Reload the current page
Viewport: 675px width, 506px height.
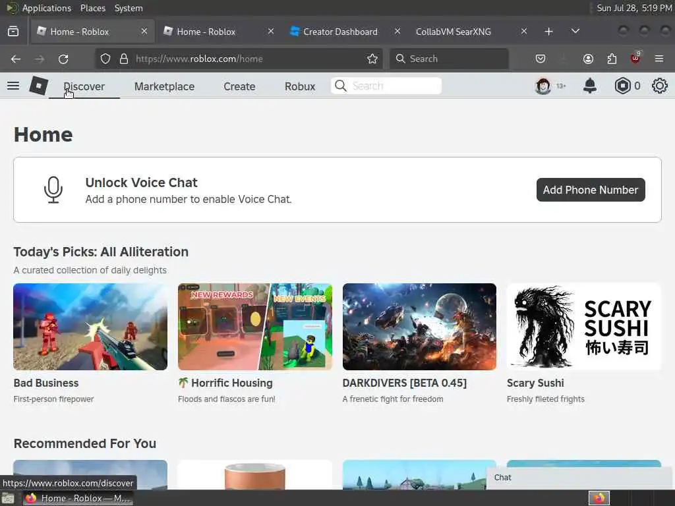pyautogui.click(x=63, y=59)
